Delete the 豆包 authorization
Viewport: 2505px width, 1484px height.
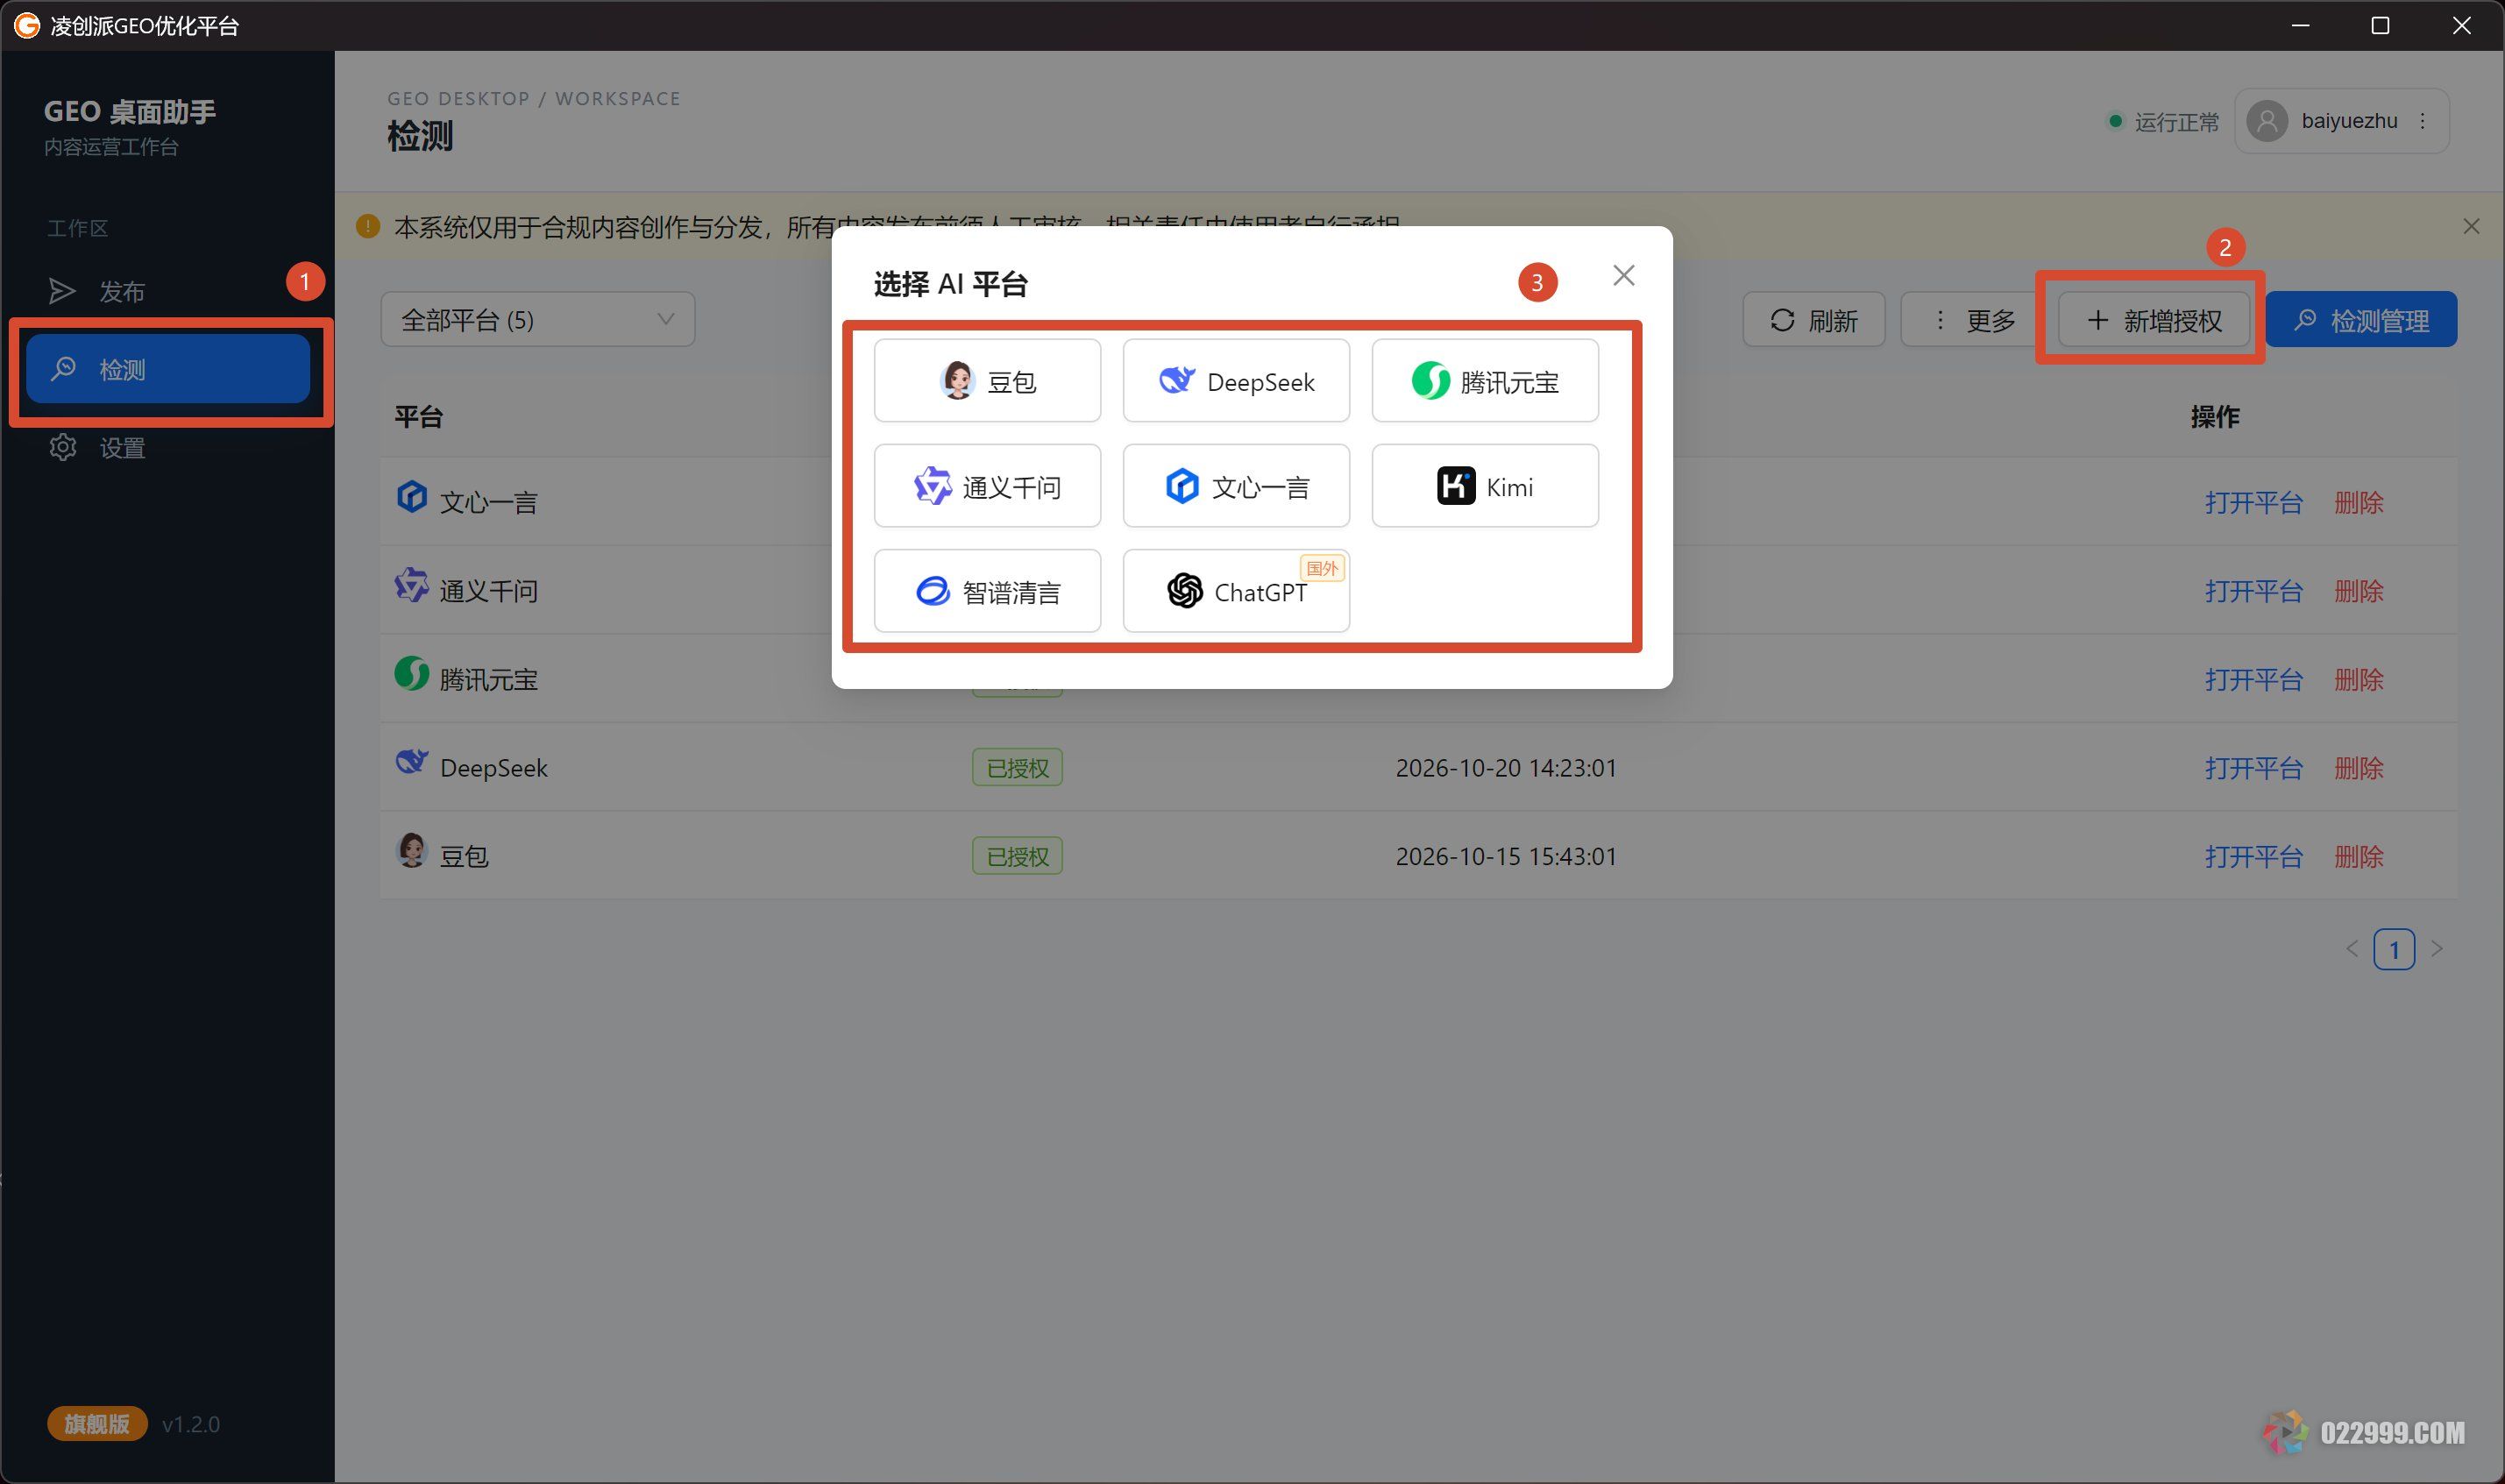[2359, 857]
